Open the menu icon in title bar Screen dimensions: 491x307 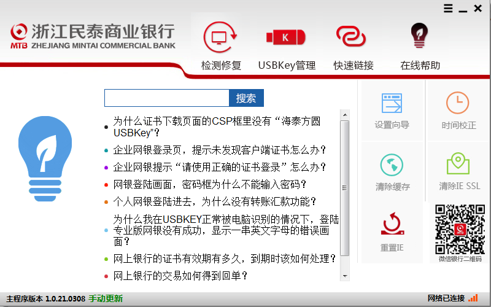(448, 8)
